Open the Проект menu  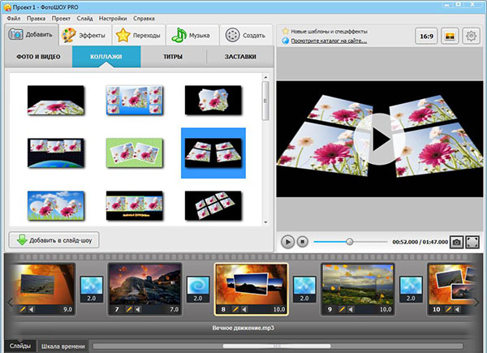(x=61, y=19)
